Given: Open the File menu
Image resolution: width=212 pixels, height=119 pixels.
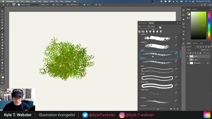Looking at the screenshot, I should pyautogui.click(x=18, y=1).
